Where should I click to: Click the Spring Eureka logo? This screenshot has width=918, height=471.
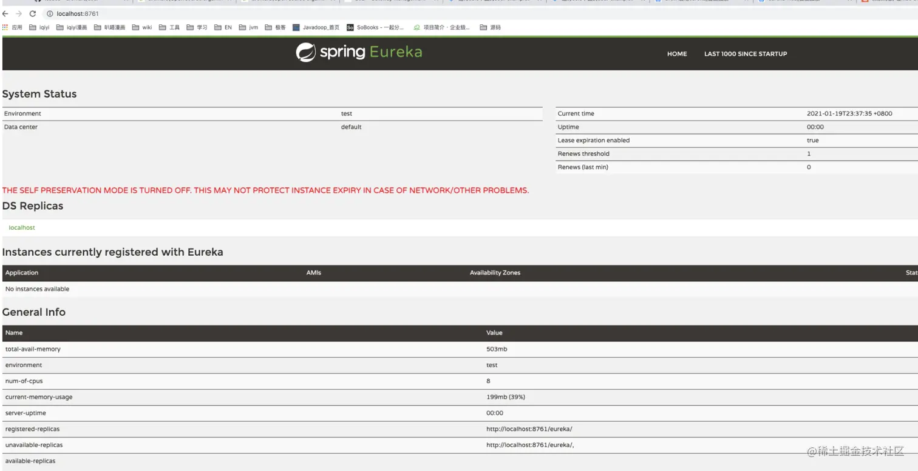click(x=359, y=52)
